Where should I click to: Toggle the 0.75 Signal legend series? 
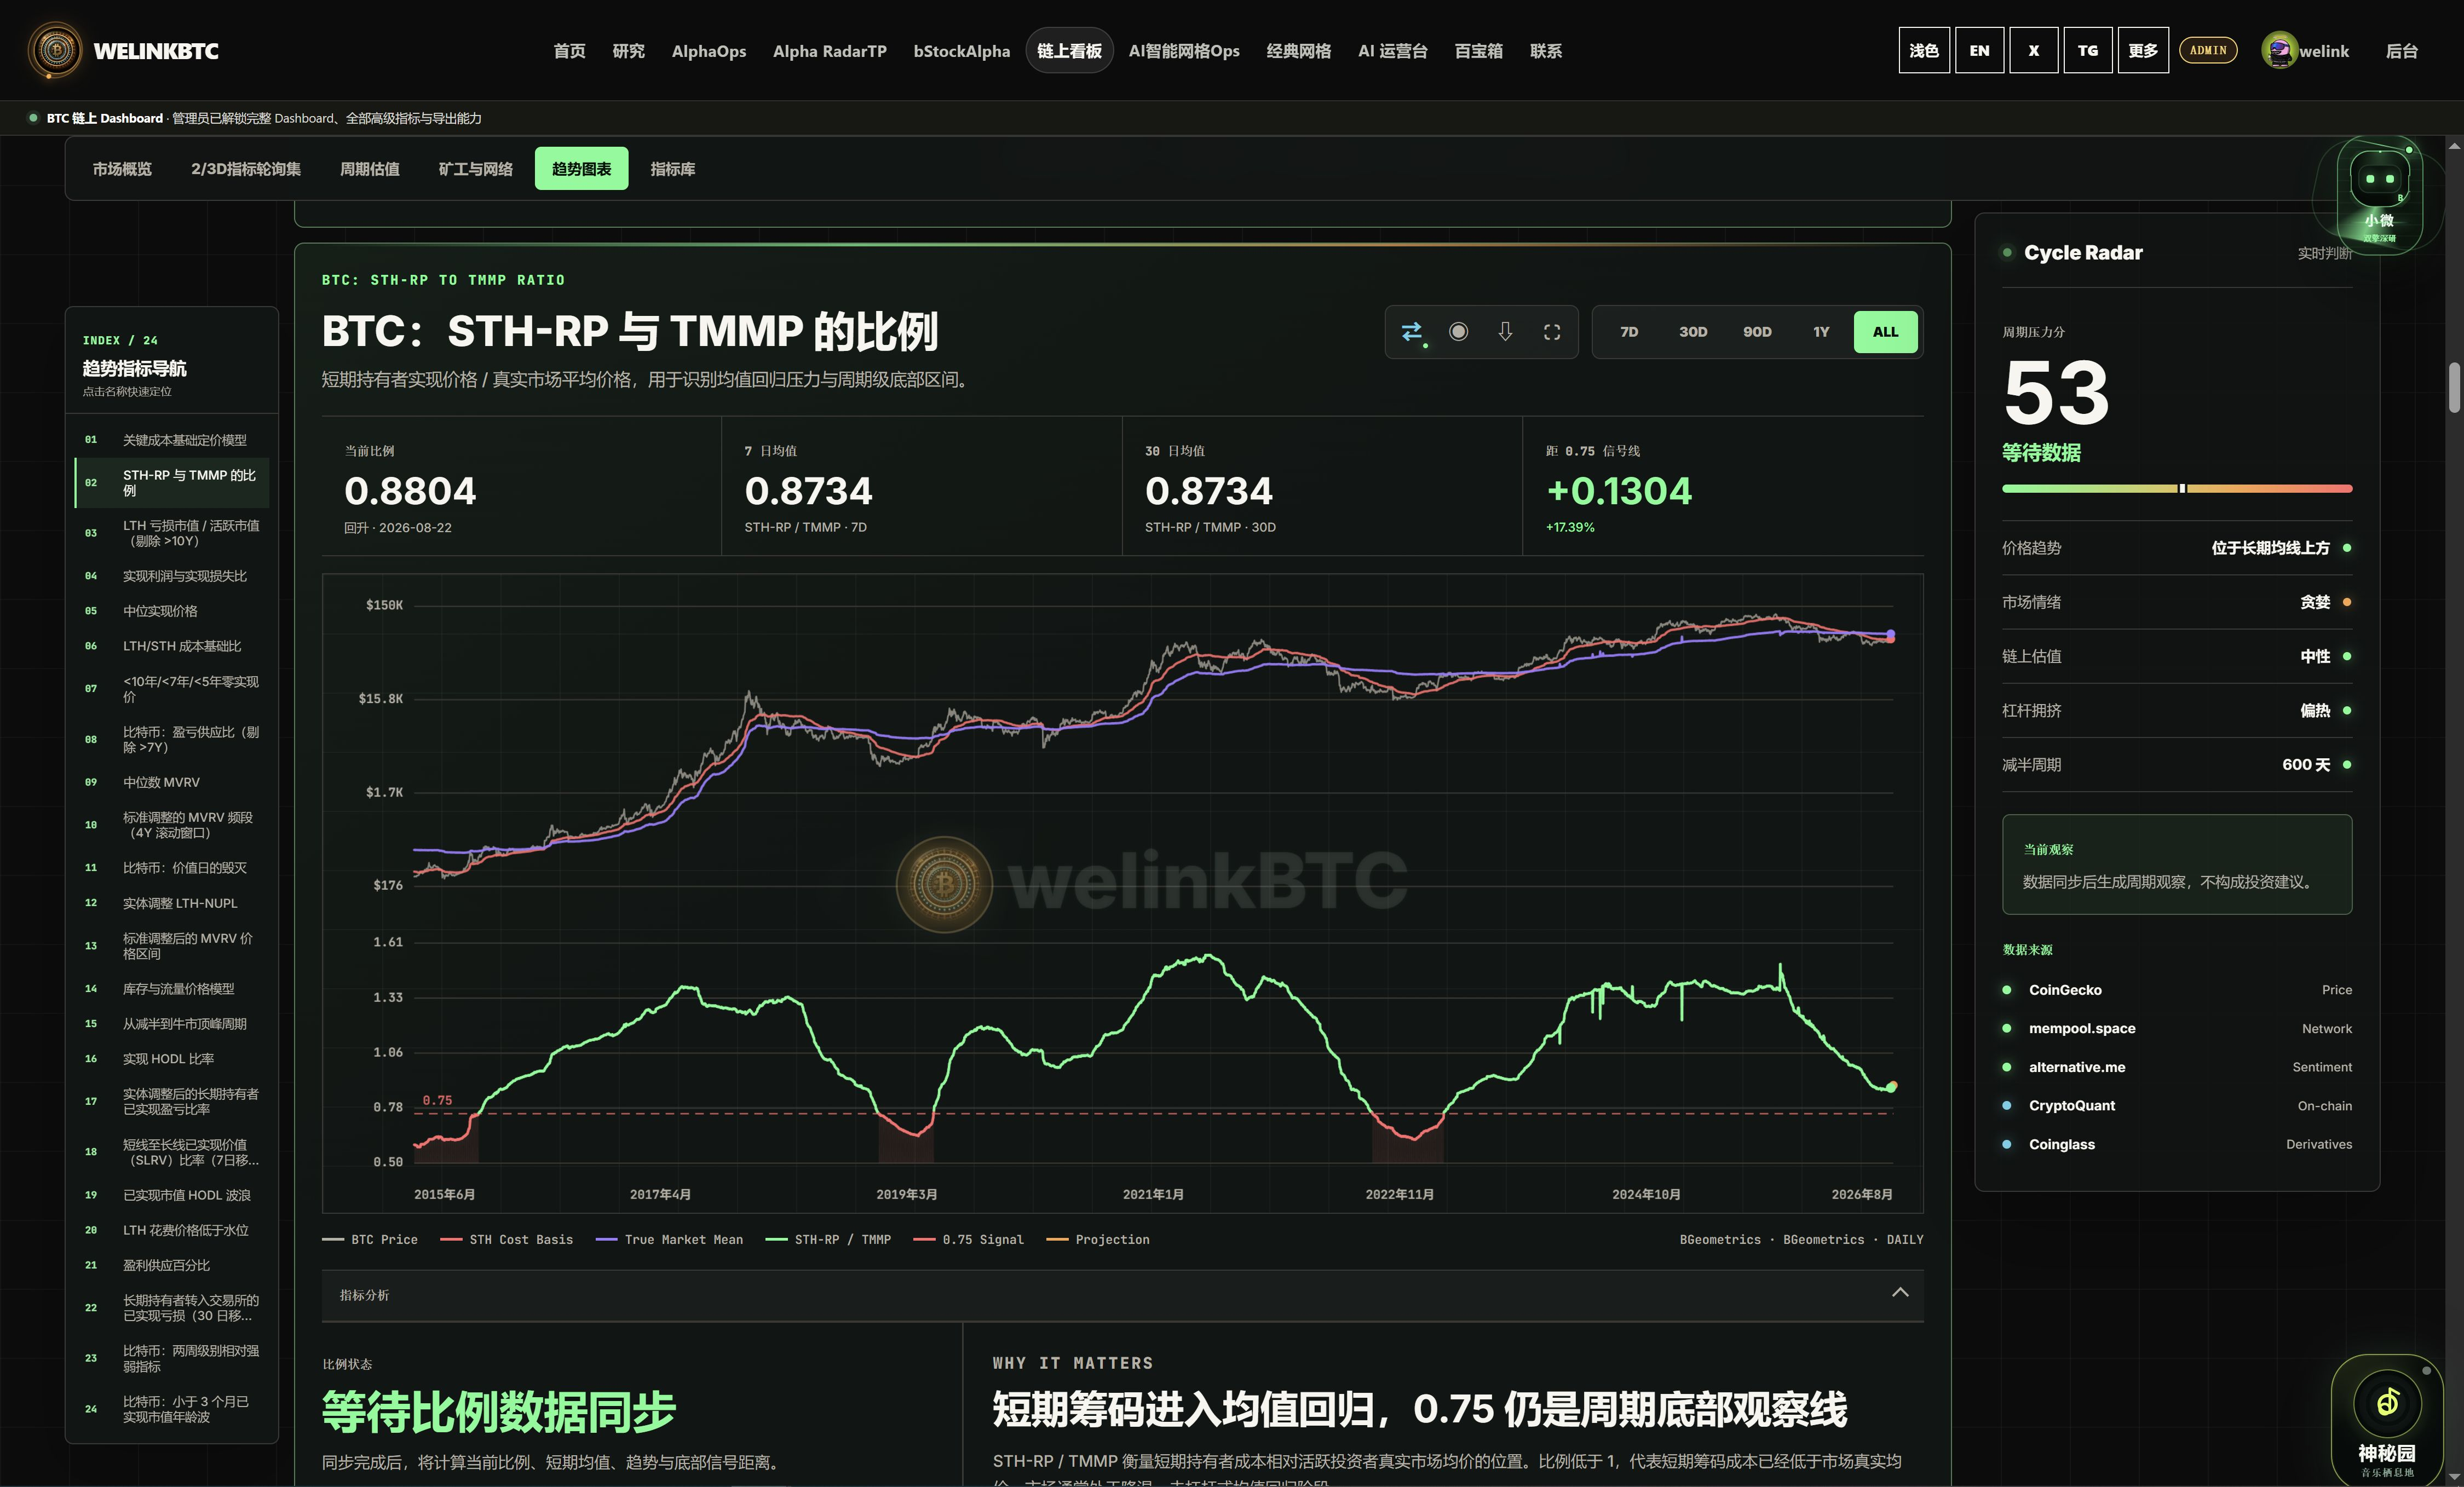[x=968, y=1240]
